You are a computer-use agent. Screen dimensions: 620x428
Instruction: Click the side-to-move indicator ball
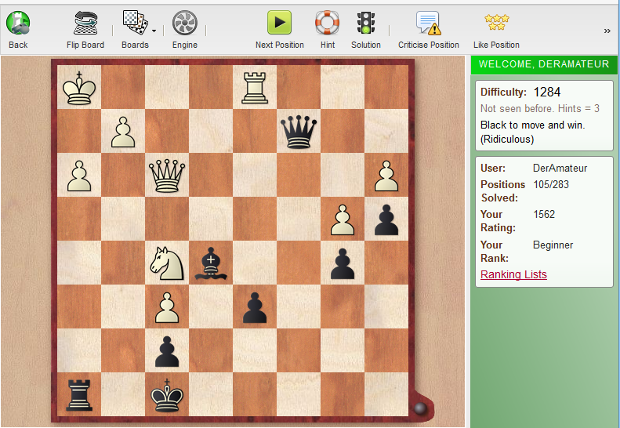click(420, 408)
